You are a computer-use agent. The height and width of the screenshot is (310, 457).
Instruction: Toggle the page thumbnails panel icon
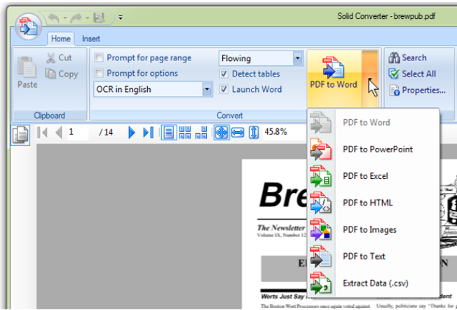click(x=20, y=135)
